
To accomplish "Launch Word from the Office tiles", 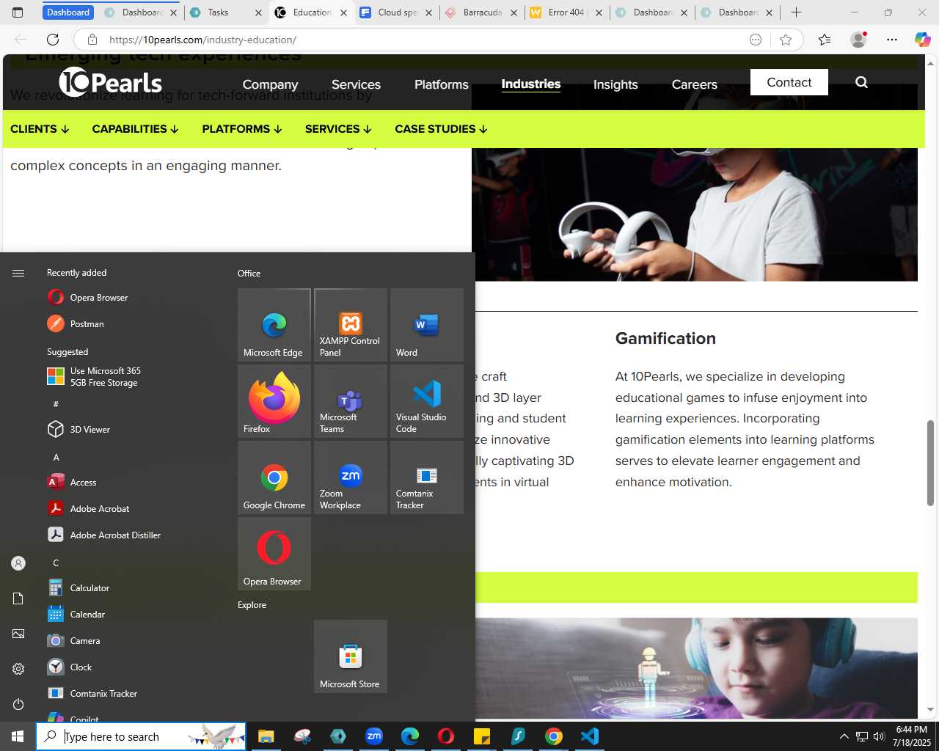I will 427,325.
